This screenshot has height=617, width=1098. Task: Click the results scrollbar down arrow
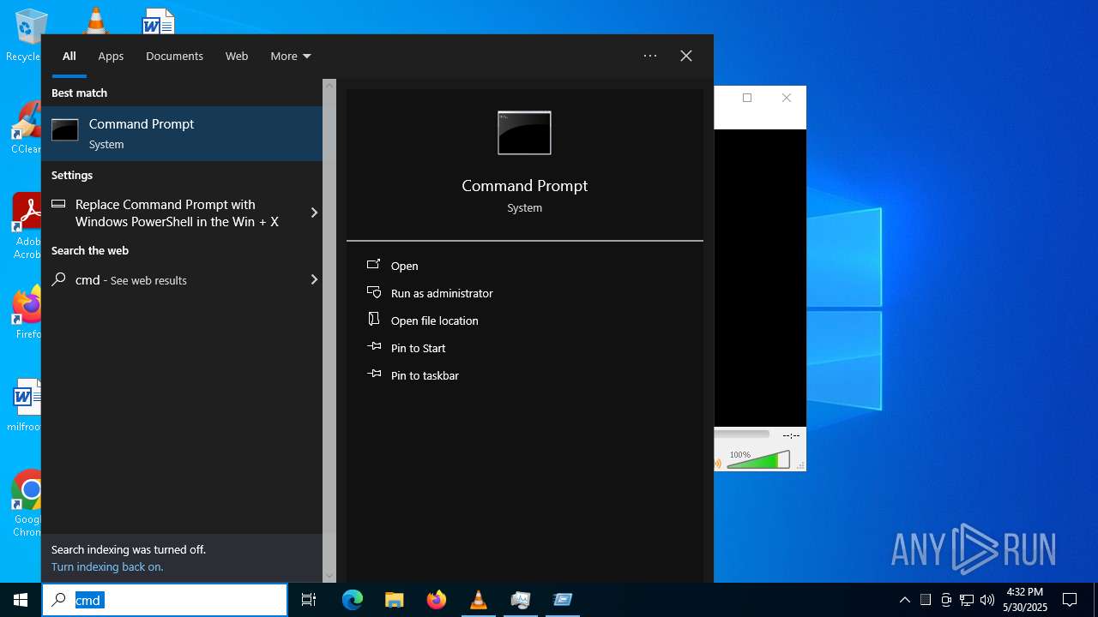(x=329, y=576)
